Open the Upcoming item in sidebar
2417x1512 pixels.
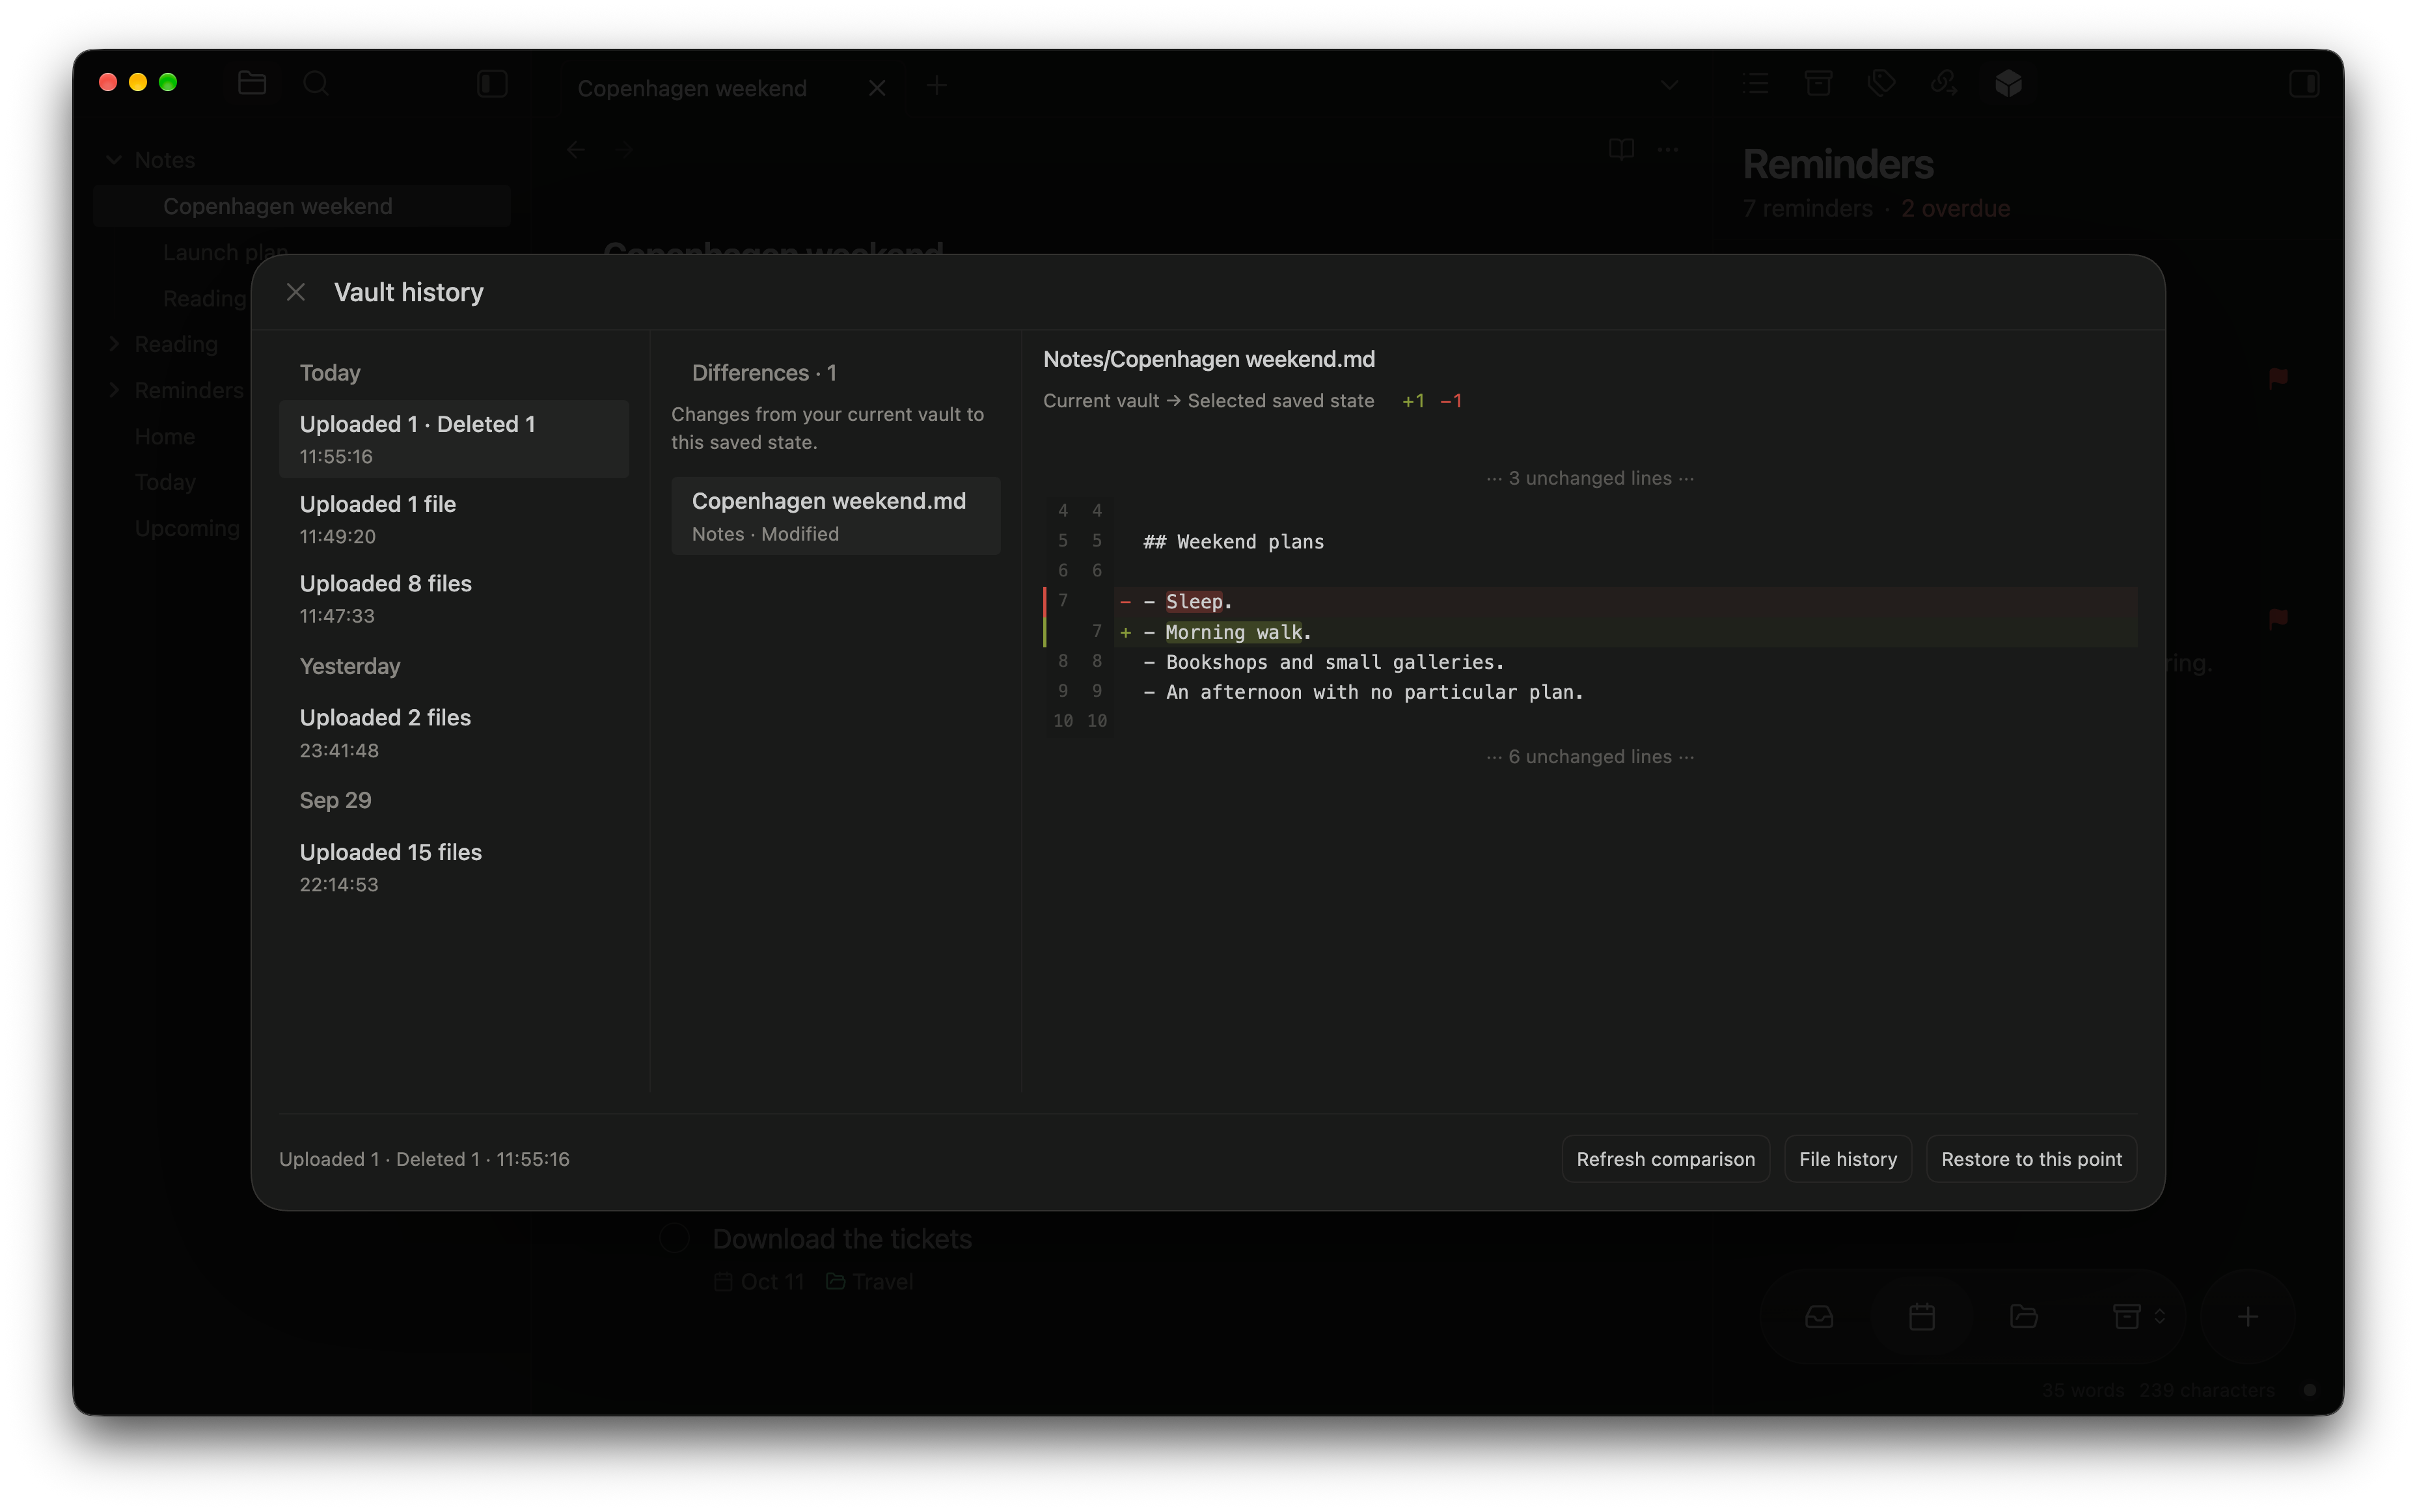(187, 528)
